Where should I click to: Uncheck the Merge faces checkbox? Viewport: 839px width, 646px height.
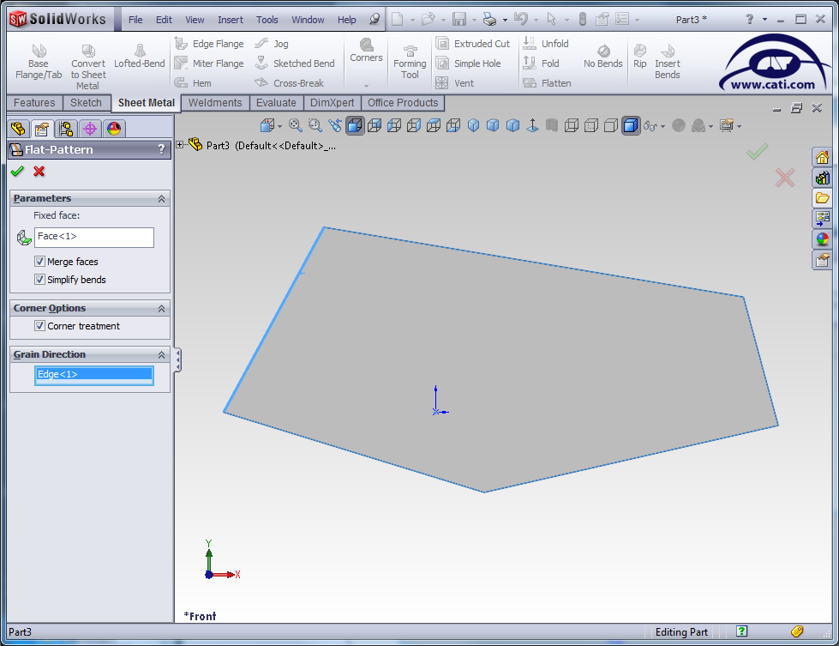(39, 262)
